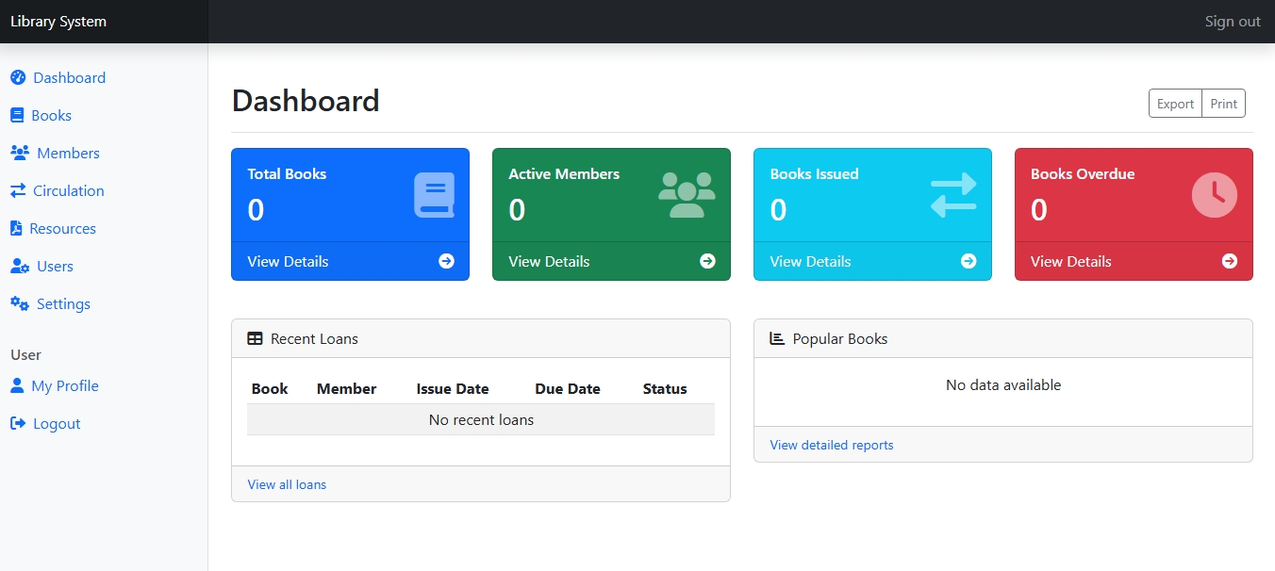Click the arrow icon on Active Members card
Viewport: 1275px width, 571px height.
click(707, 261)
